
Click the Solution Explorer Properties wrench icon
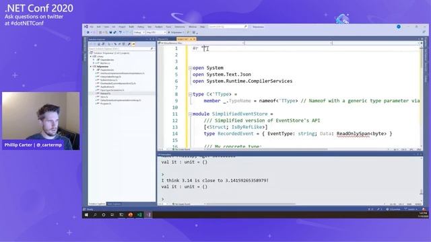129,44
